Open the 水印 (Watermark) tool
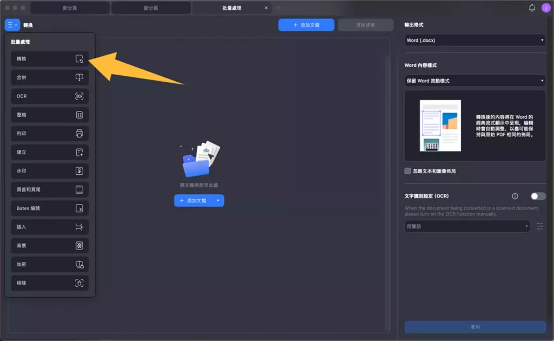The width and height of the screenshot is (554, 341). [49, 170]
